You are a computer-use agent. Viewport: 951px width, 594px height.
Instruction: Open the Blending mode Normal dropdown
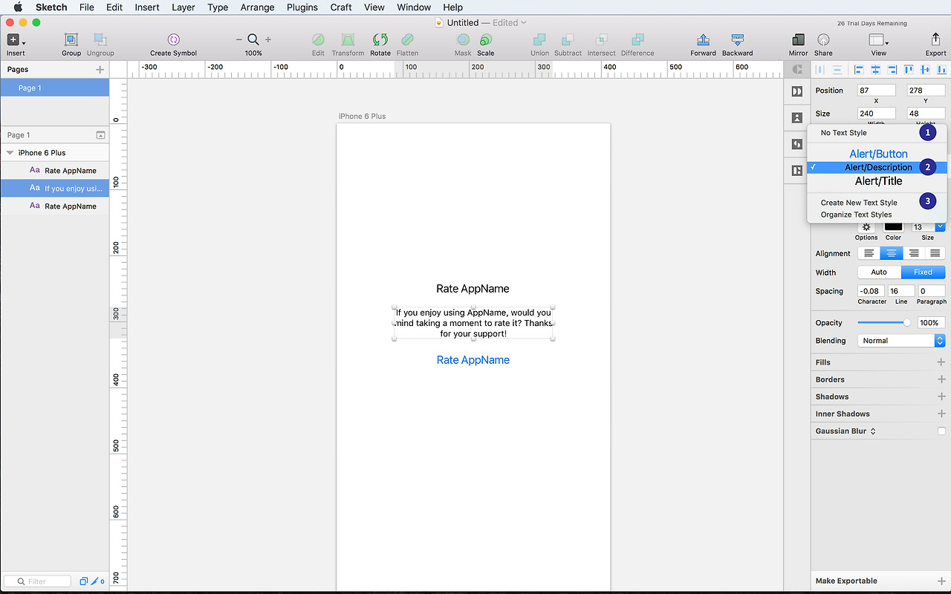901,341
